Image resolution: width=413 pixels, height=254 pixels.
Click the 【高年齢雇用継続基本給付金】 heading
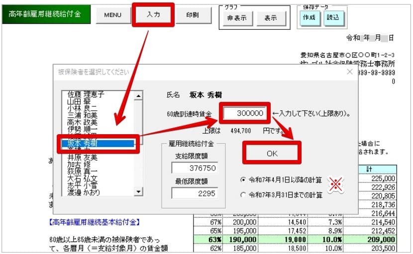94,222
